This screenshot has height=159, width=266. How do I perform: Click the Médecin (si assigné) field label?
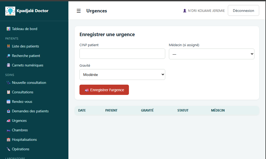184,45
